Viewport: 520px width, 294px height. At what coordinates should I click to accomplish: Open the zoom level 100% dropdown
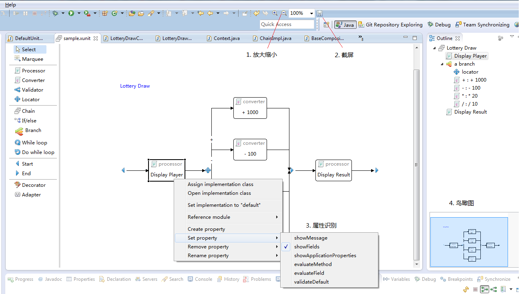[311, 13]
